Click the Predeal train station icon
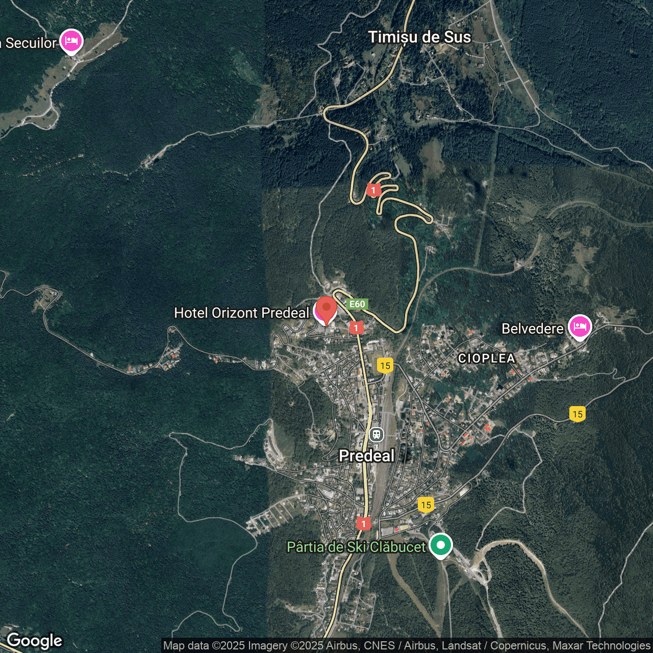This screenshot has width=653, height=653. point(376,435)
